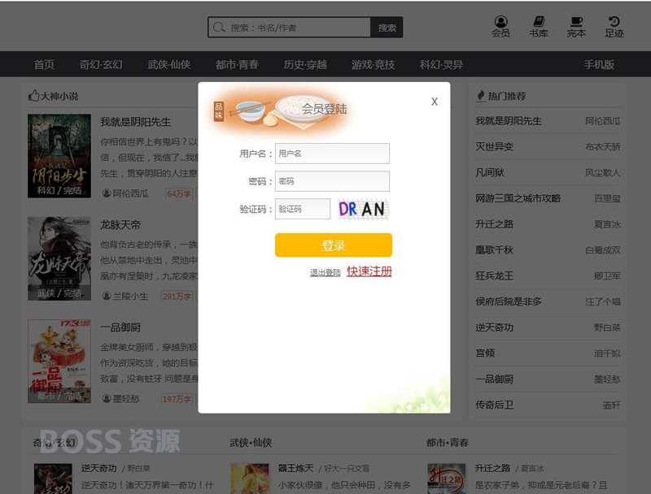
Task: Click the yellow 登录 button
Action: click(334, 245)
